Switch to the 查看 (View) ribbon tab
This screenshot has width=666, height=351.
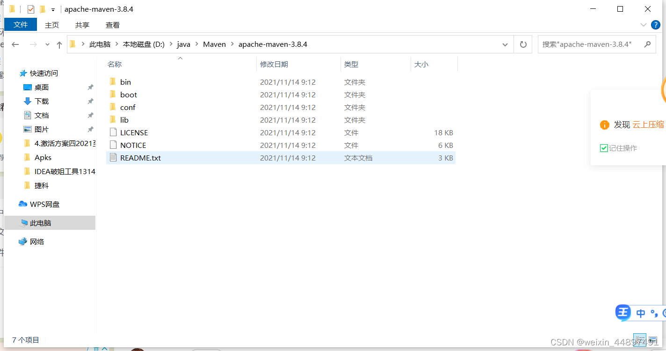(x=113, y=25)
